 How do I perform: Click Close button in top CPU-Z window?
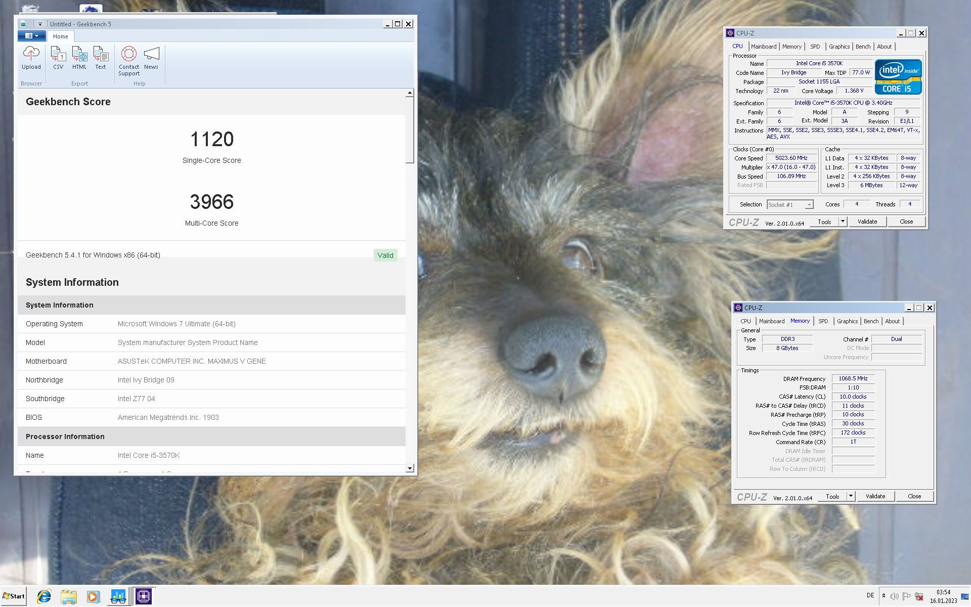[x=906, y=222]
